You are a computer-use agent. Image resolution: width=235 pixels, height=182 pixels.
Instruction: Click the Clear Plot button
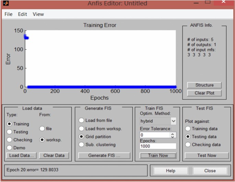click(204, 93)
